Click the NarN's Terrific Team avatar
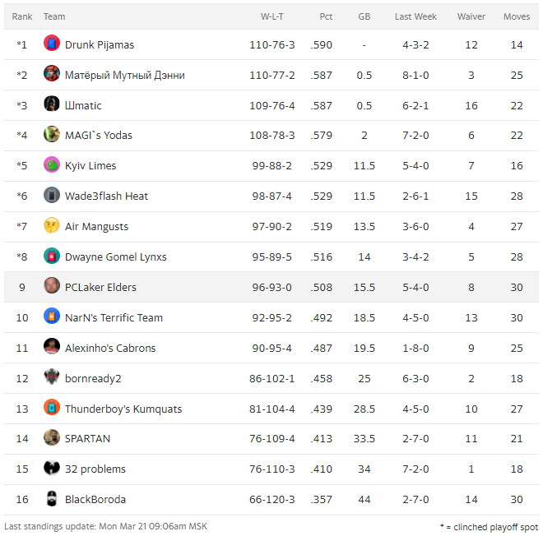Screen dimensions: 543x536 click(52, 317)
